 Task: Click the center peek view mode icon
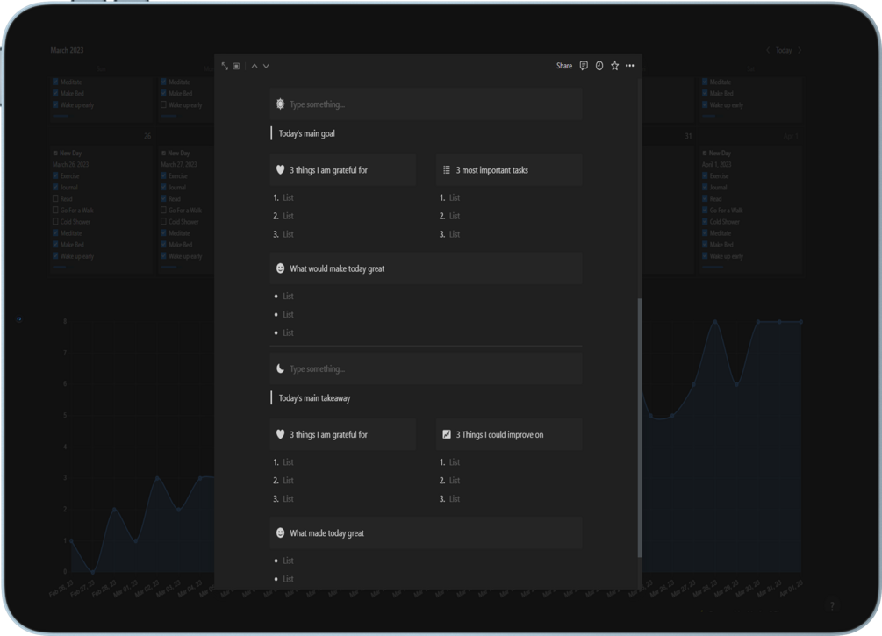point(236,66)
